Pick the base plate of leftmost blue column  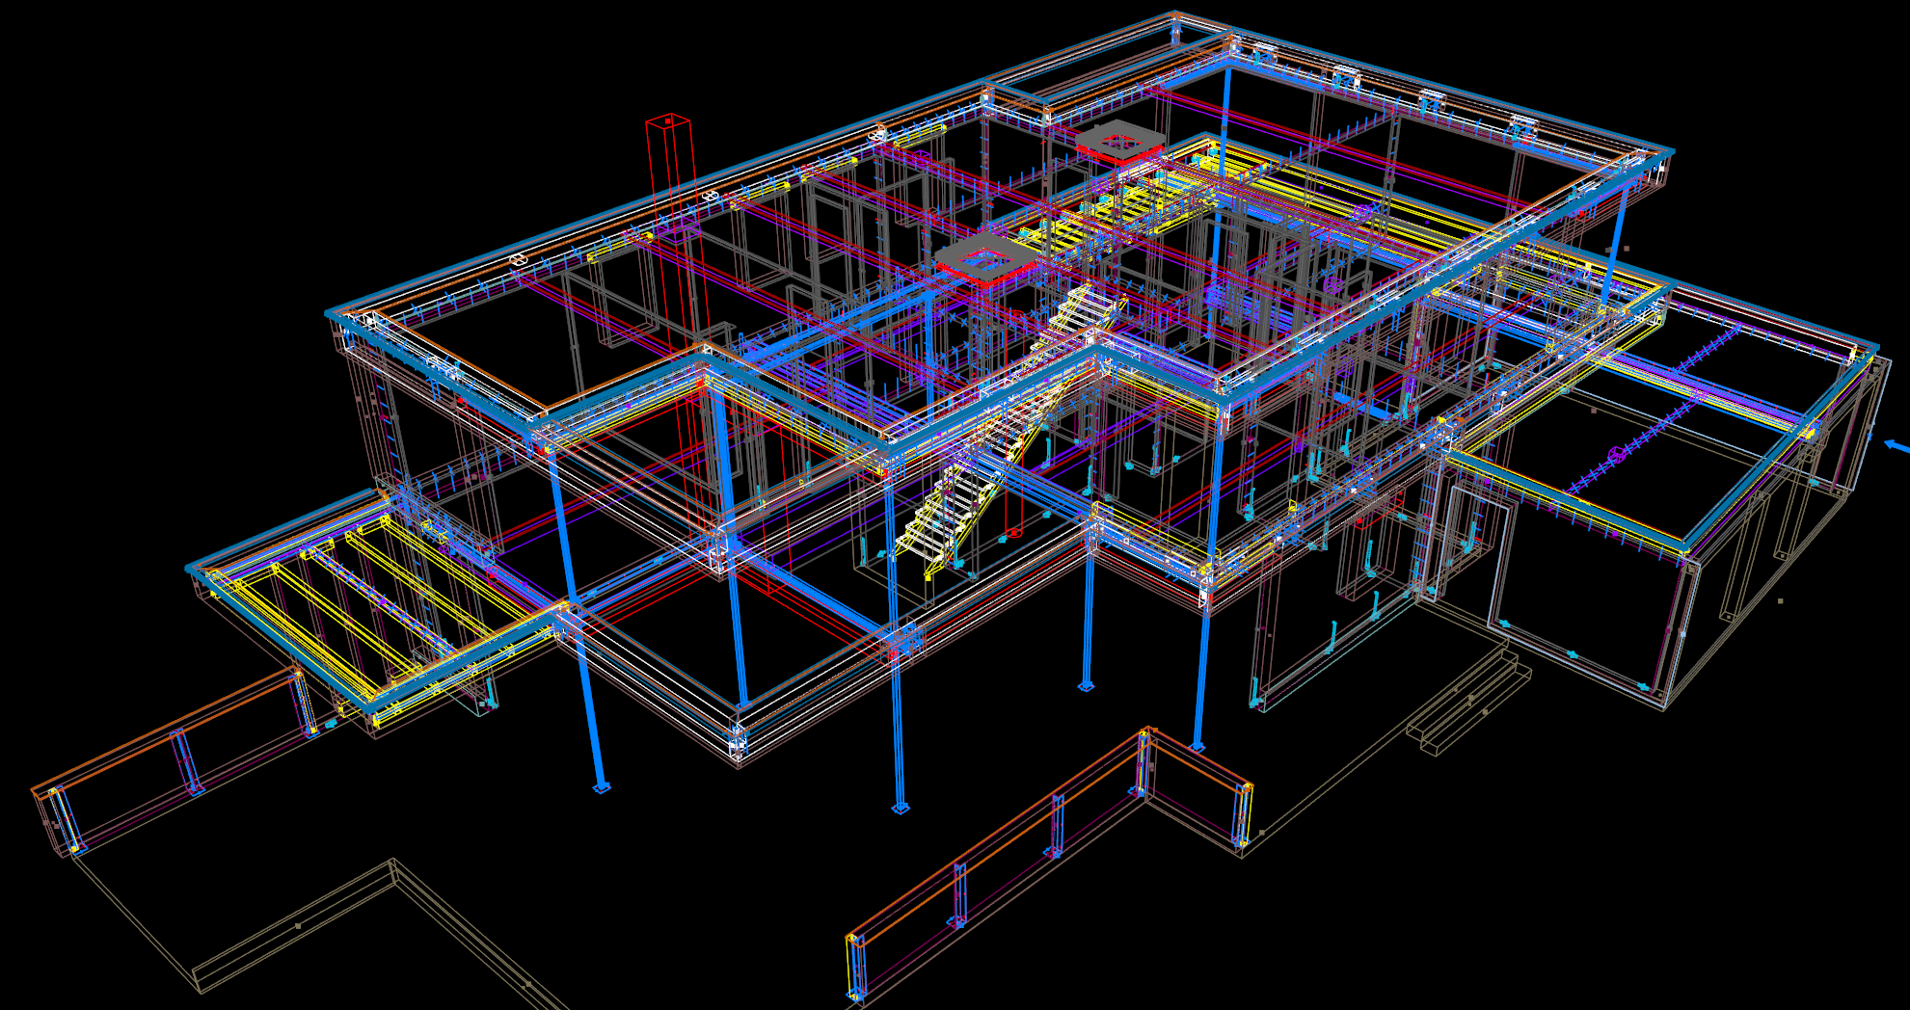pos(602,788)
